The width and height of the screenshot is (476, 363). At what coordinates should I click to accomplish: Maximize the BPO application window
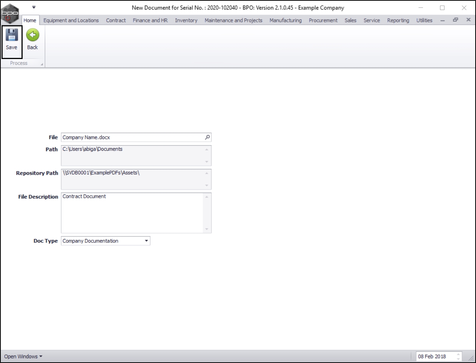442,7
